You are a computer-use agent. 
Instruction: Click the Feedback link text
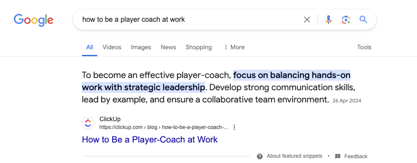(x=356, y=156)
